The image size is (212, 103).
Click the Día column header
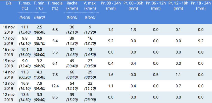coord(9,4)
